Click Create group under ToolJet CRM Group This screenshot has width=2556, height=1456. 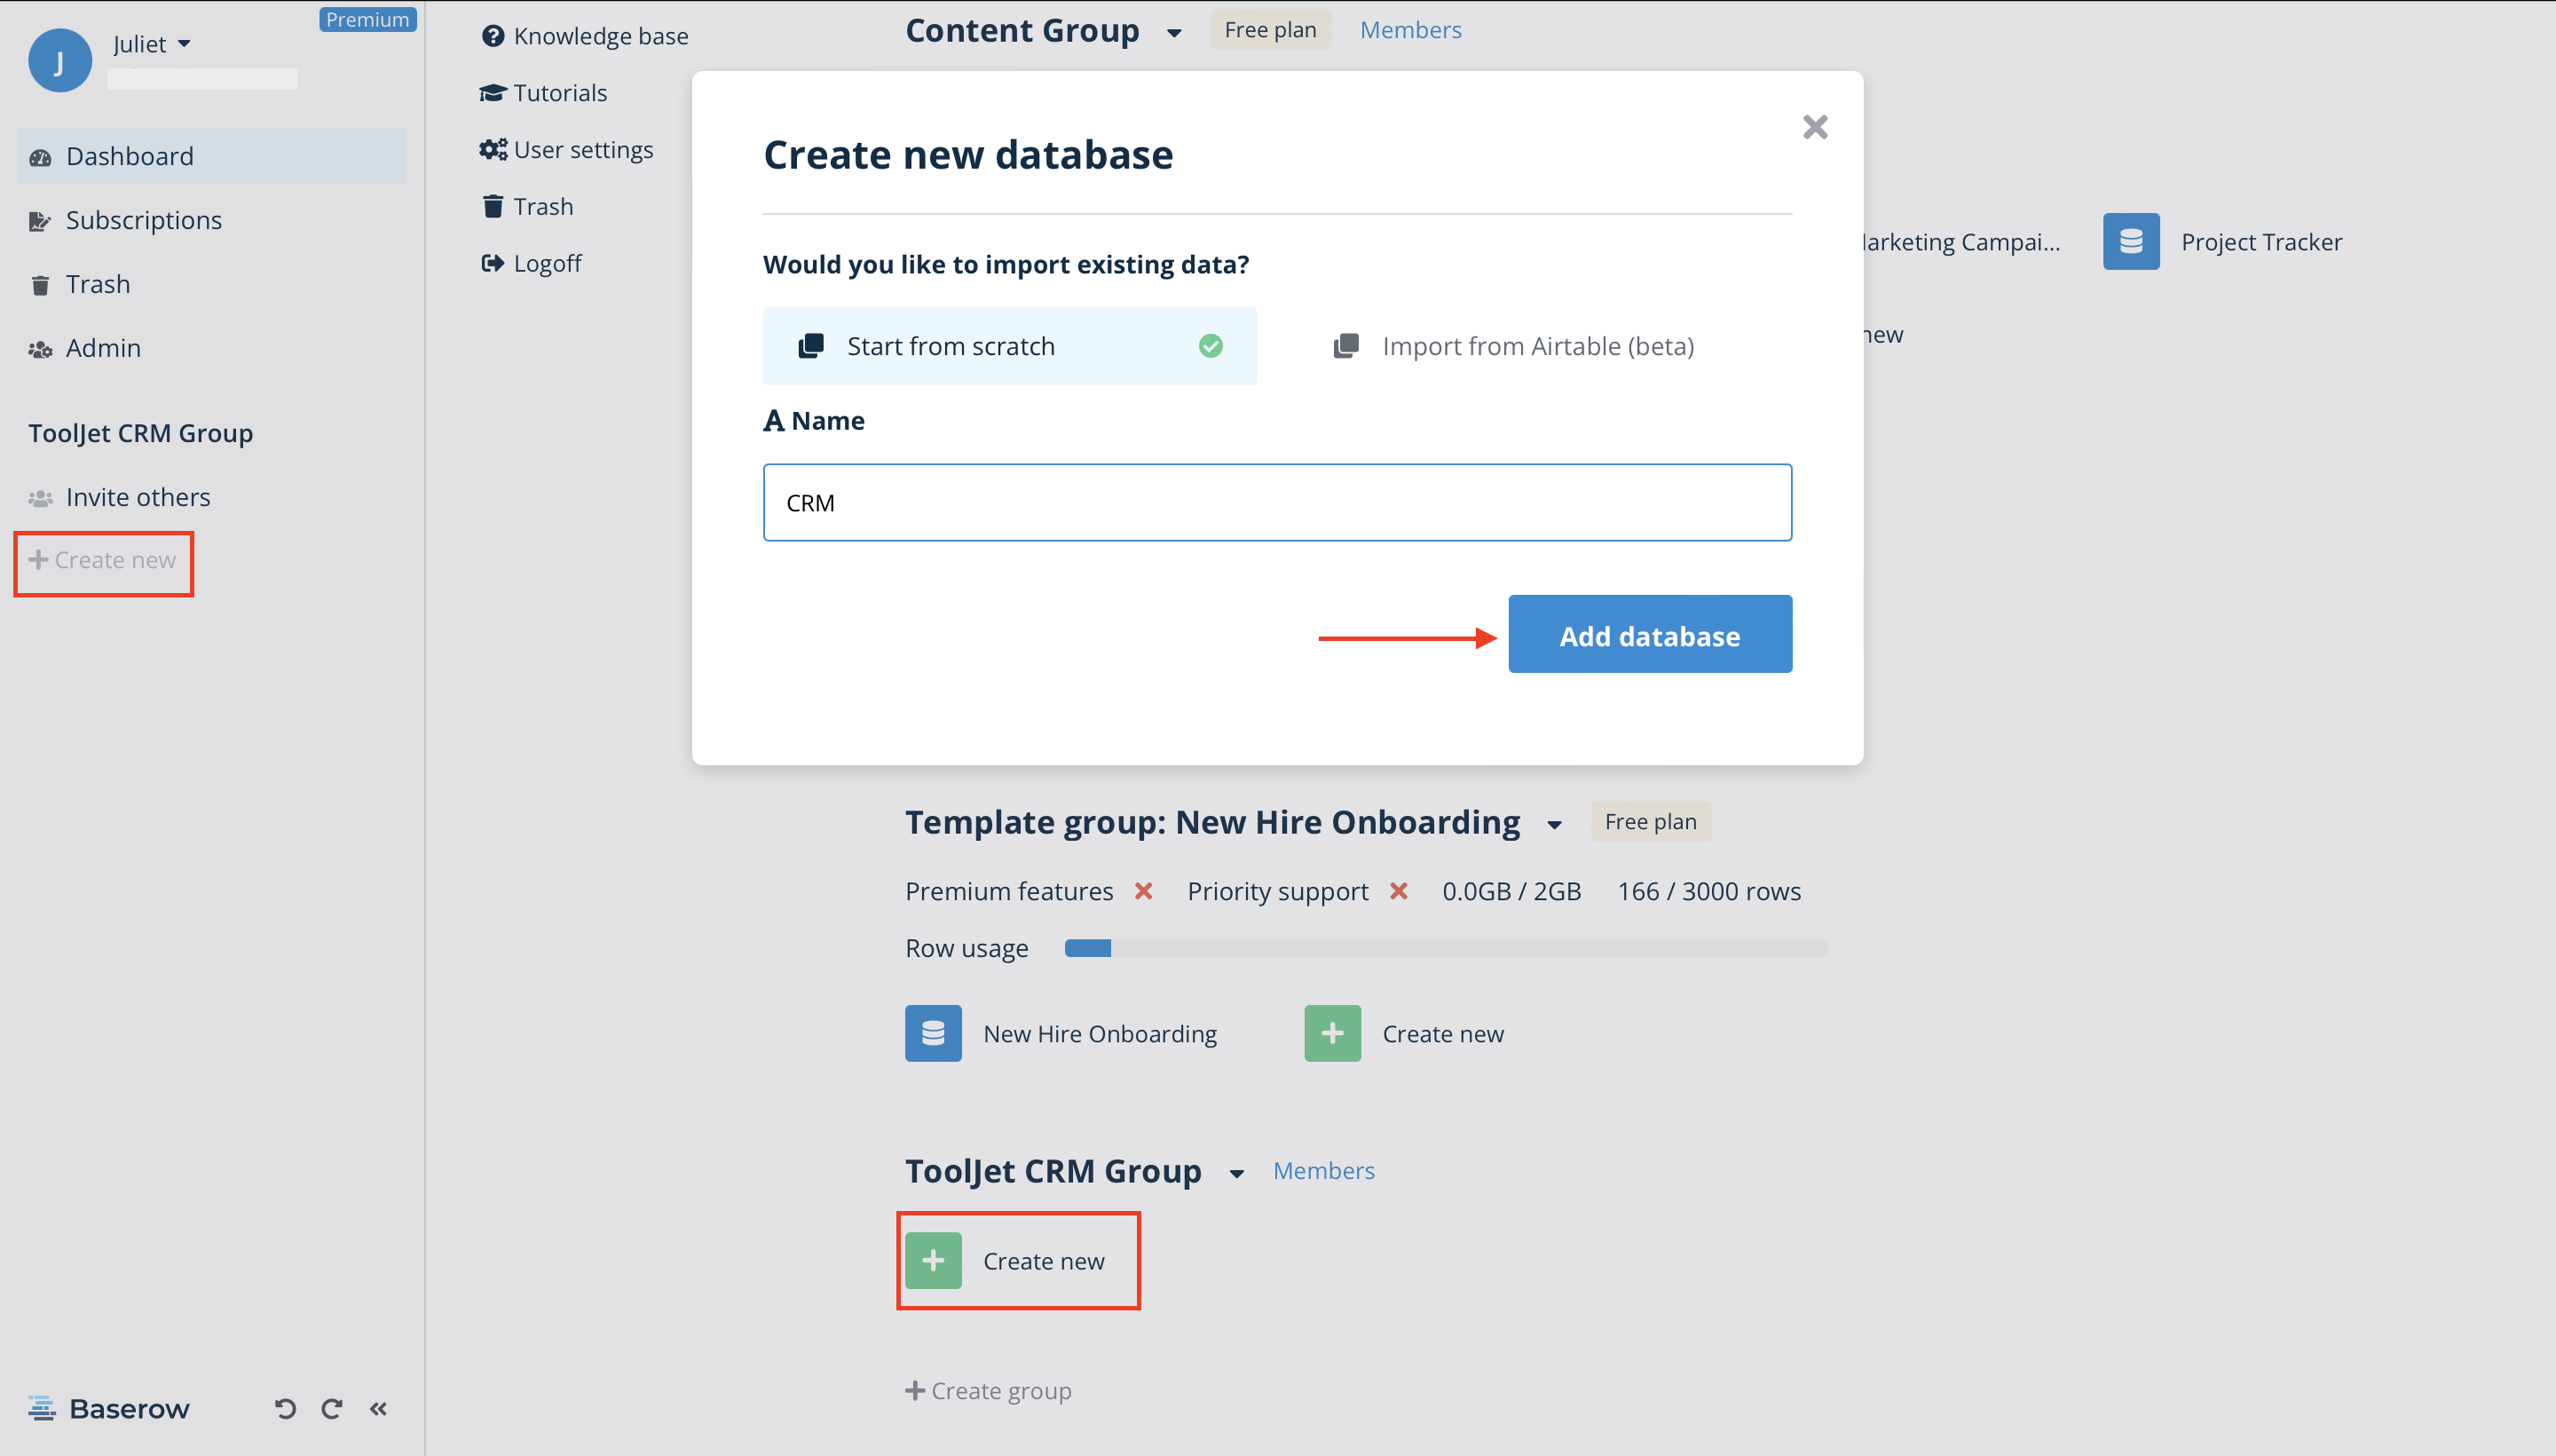click(988, 1390)
